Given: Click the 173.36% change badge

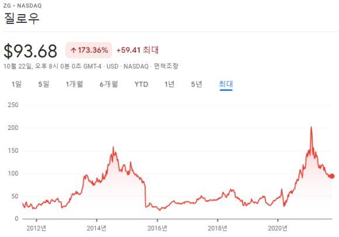Looking at the screenshot, I should [89, 50].
